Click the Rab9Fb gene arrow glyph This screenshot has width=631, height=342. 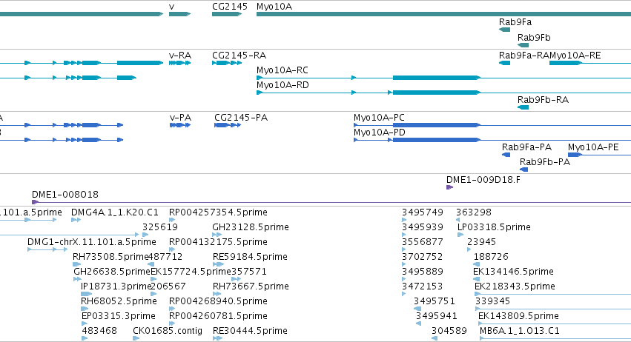pyautogui.click(x=523, y=45)
